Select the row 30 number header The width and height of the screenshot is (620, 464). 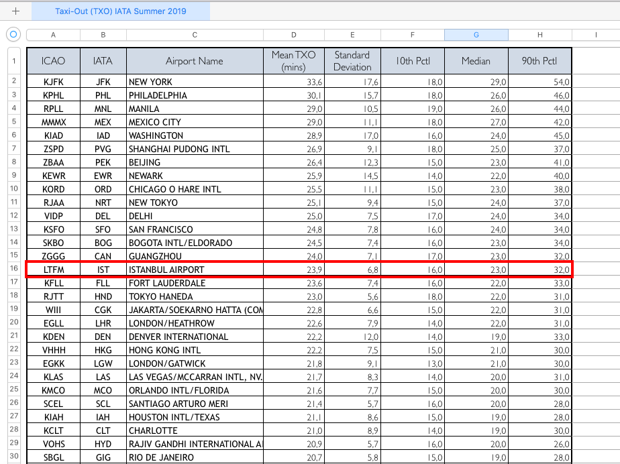pos(13,457)
